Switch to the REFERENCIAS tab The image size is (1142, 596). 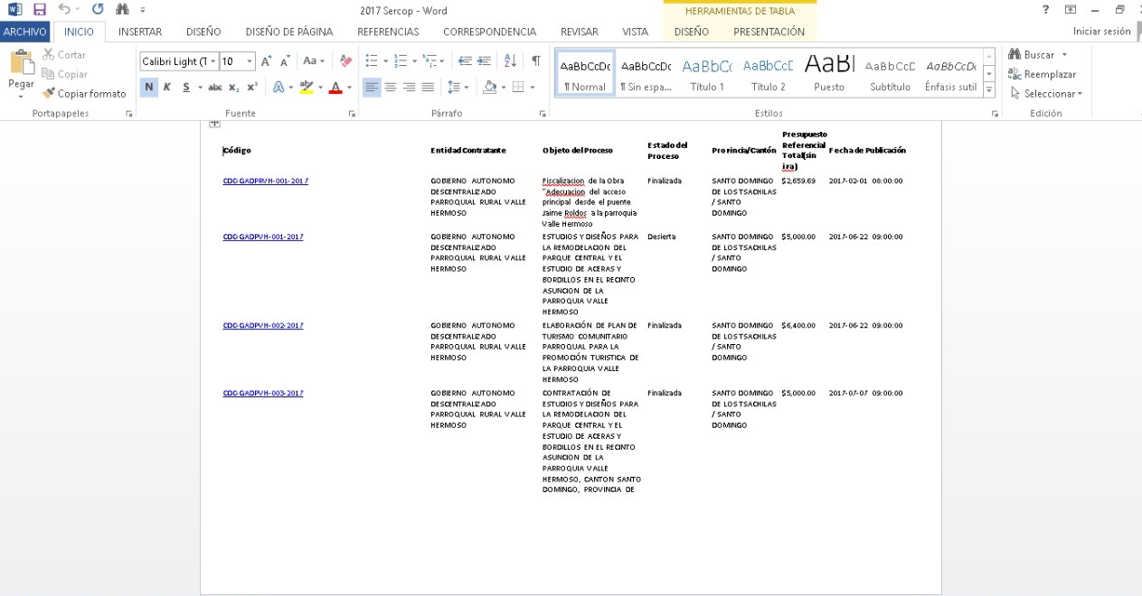(388, 32)
